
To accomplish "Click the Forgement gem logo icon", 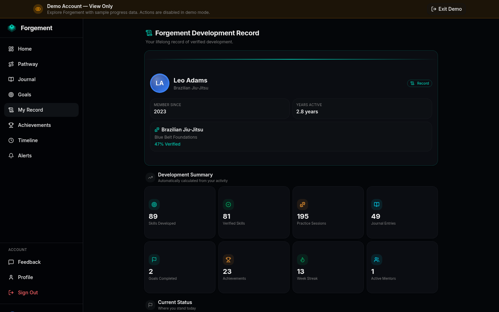I will (12, 28).
